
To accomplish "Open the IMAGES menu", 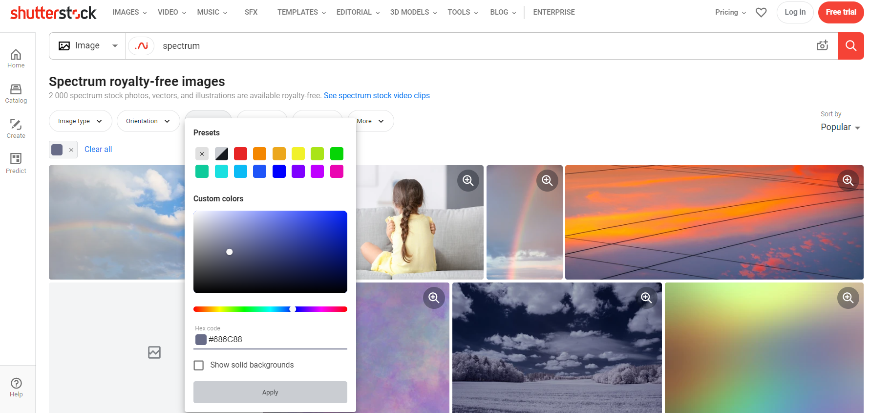I will [129, 12].
